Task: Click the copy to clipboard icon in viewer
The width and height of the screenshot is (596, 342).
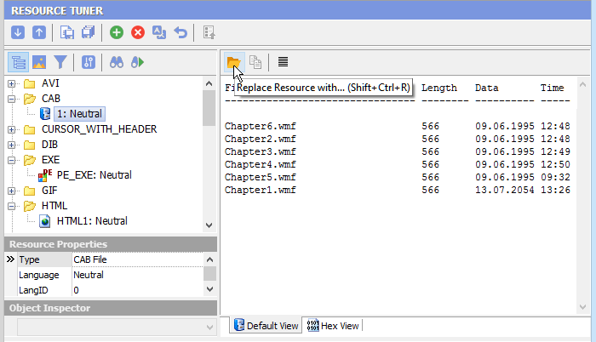Action: click(255, 62)
